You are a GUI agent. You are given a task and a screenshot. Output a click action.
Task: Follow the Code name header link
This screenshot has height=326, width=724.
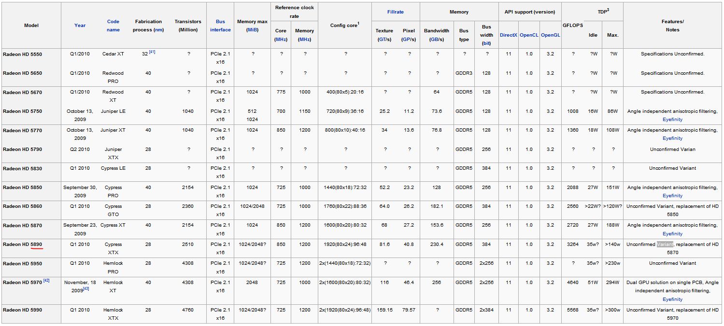tap(113, 26)
